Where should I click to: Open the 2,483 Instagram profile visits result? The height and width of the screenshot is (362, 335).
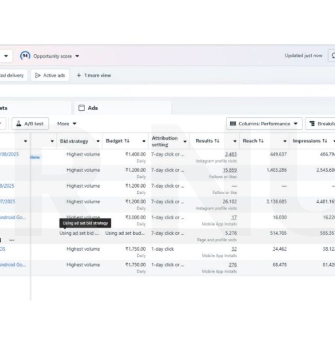(231, 154)
